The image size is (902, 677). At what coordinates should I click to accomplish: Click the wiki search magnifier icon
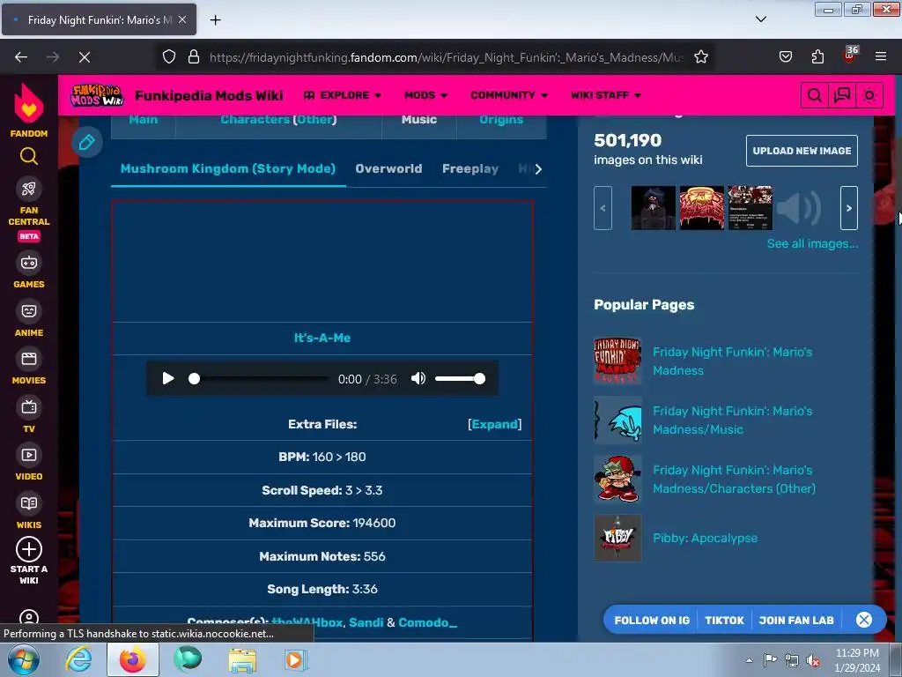pyautogui.click(x=814, y=95)
